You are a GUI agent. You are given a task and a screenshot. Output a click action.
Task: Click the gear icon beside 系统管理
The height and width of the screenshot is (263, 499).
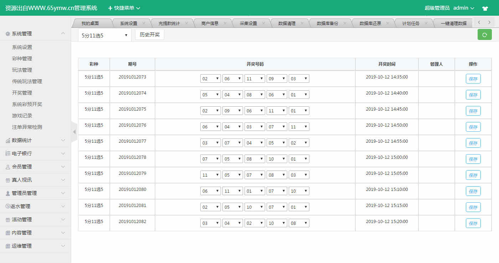(x=7, y=34)
